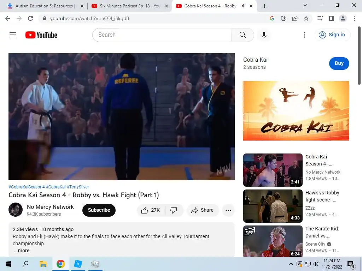
Task: Click the address bar URL
Action: point(89,18)
